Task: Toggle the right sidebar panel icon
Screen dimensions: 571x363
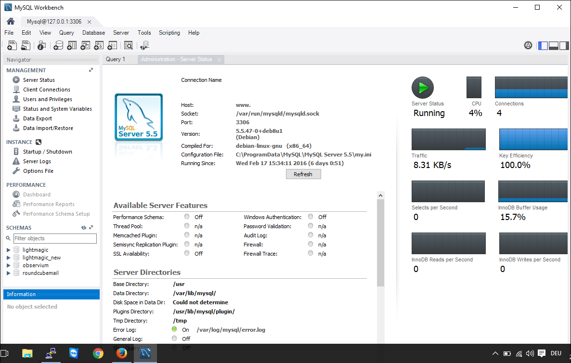Action: [x=564, y=46]
